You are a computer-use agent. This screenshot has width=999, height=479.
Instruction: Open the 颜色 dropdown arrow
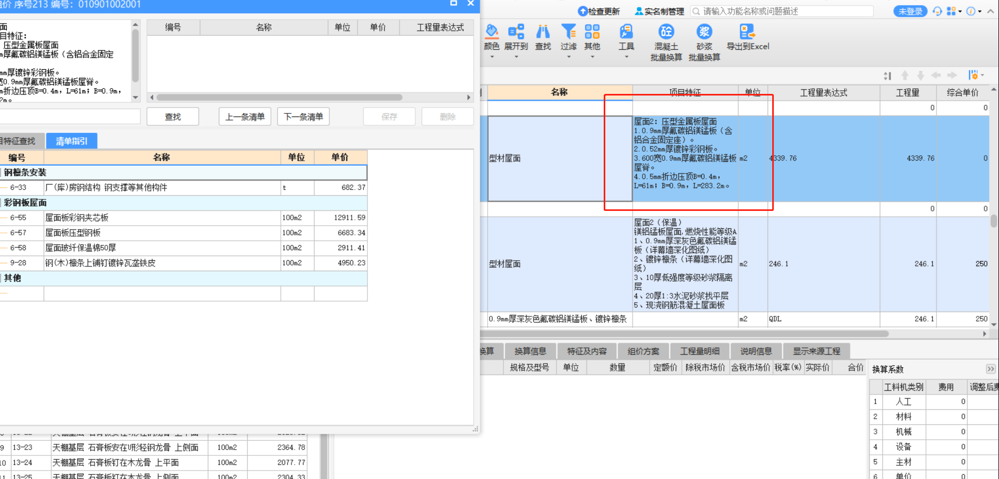492,57
